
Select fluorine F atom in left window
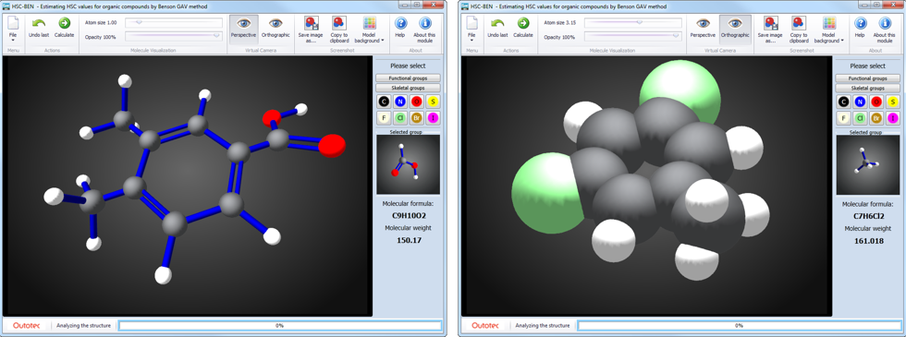click(x=383, y=119)
